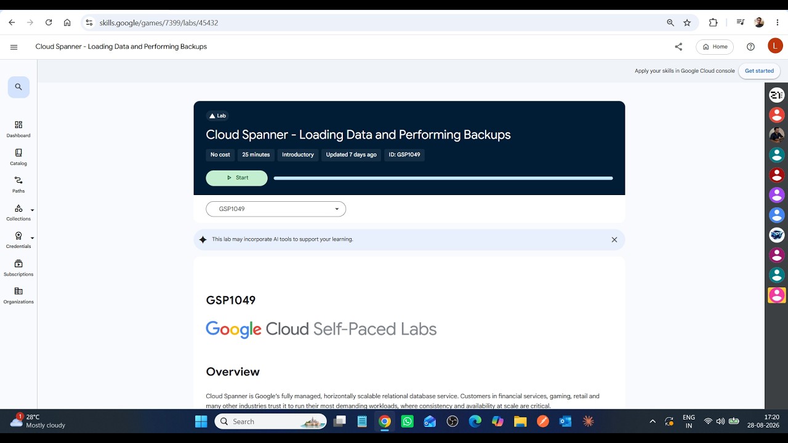Show hidden system tray icons
Viewport: 788px width, 443px height.
pyautogui.click(x=653, y=421)
